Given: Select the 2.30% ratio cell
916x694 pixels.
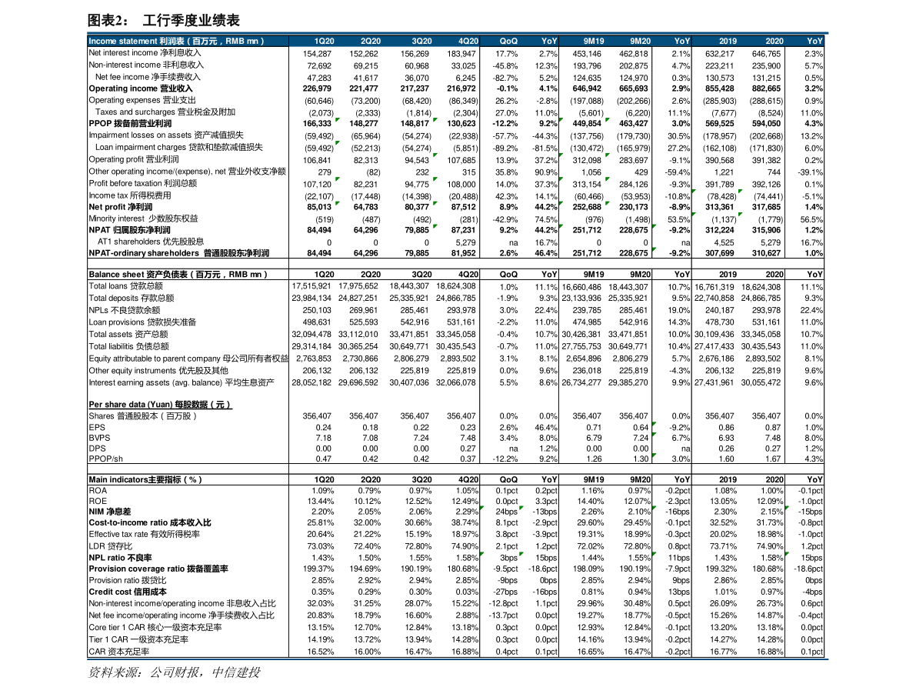Looking at the screenshot, I should pyautogui.click(x=725, y=512).
